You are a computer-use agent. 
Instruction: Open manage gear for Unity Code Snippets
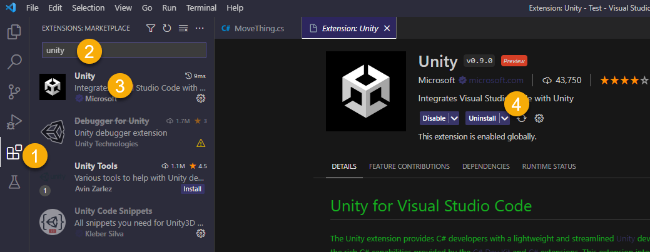coord(201,233)
